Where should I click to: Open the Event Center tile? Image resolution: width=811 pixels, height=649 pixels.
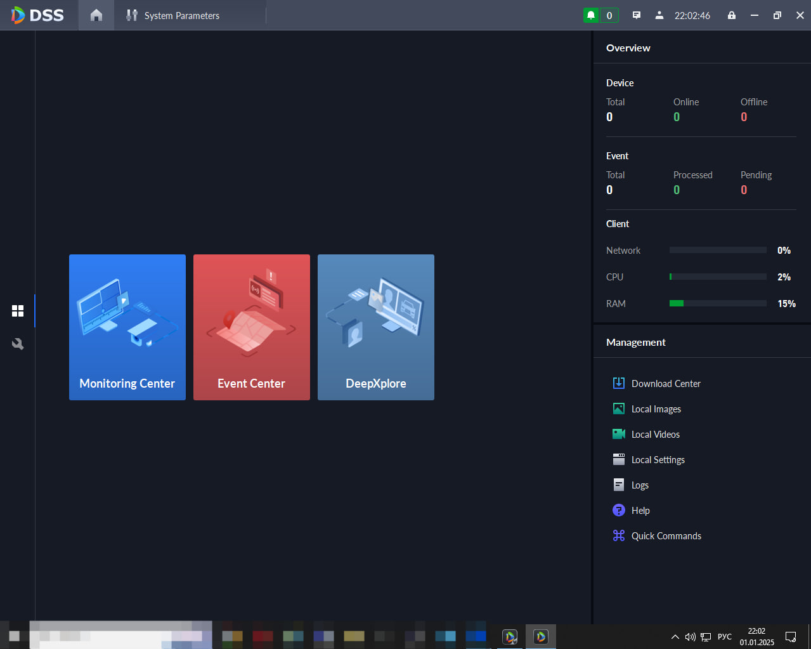point(252,327)
